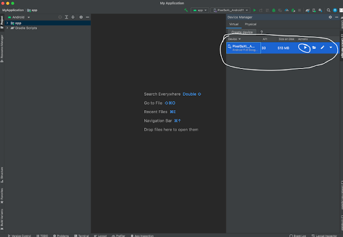This screenshot has height=237, width=343.
Task: Click blue update arrow icon in toolbar
Action: click(335, 10)
